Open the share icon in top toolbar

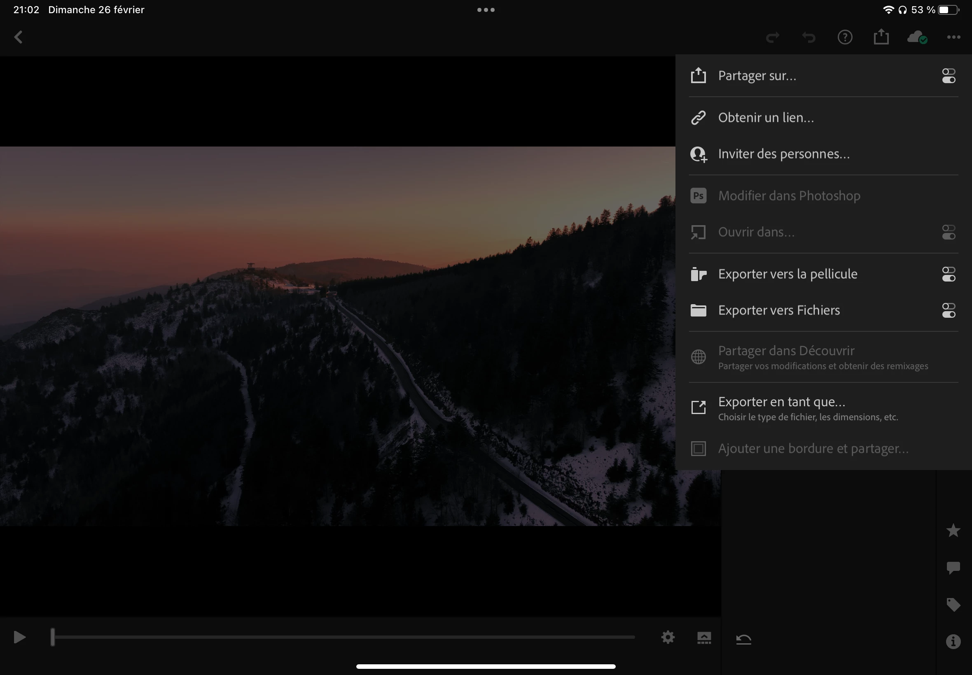(x=881, y=37)
